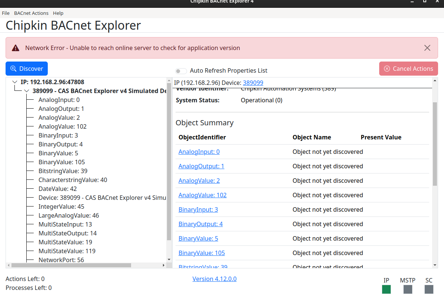The height and width of the screenshot is (304, 444).
Task: Open AnalogOutput: 1 link in Object Summary
Action: 201,166
